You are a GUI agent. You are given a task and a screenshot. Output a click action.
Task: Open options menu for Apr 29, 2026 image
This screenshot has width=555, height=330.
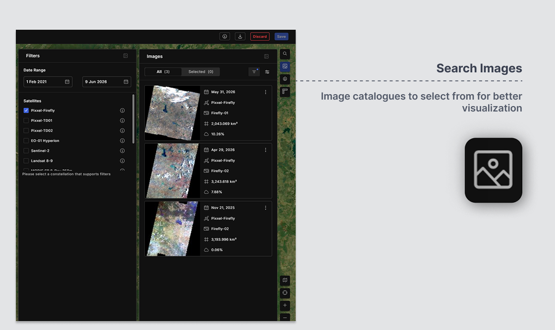(x=266, y=150)
